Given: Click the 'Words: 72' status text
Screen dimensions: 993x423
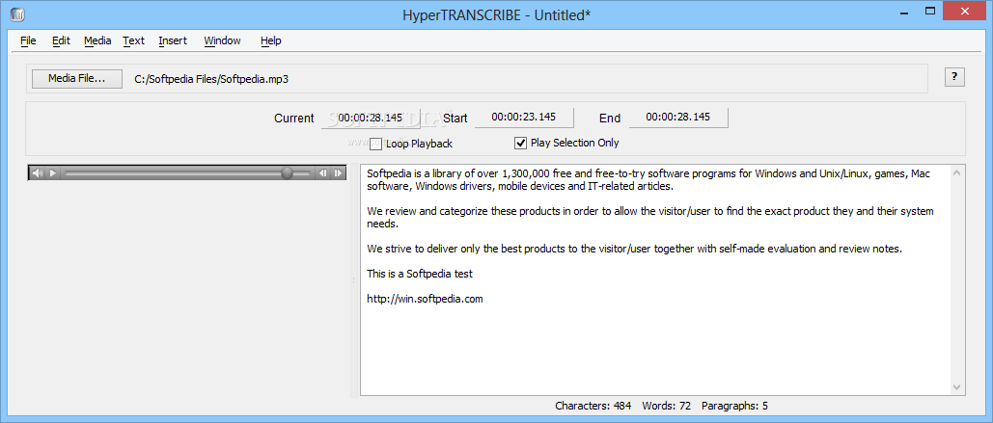Looking at the screenshot, I should click(x=666, y=406).
